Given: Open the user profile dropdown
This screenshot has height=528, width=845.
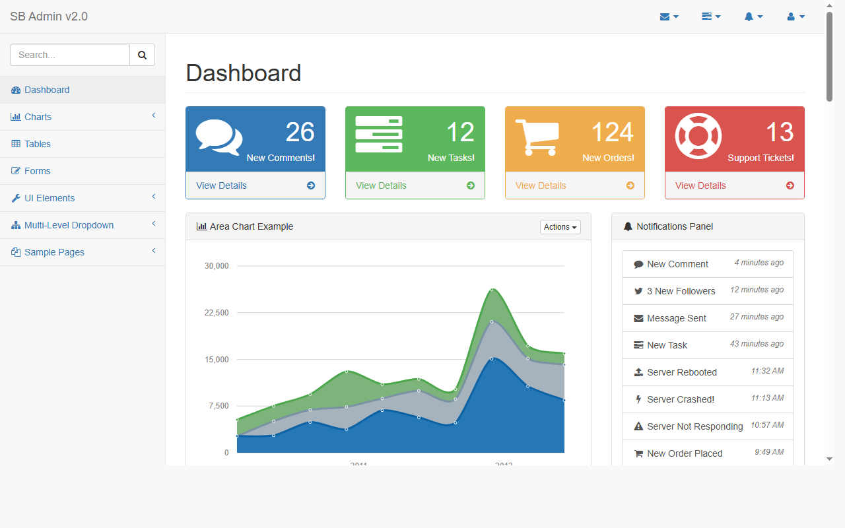Looking at the screenshot, I should point(795,16).
